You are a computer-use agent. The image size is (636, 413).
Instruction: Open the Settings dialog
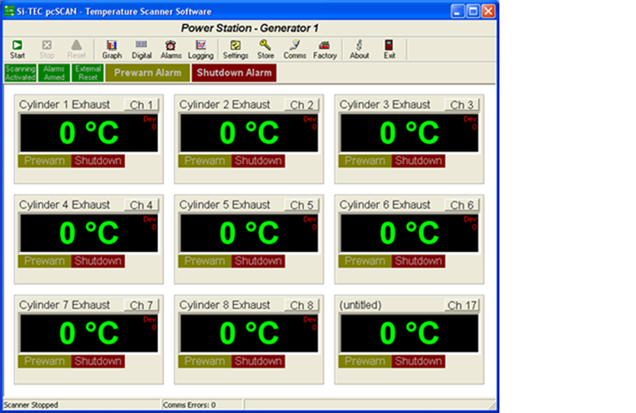(236, 49)
